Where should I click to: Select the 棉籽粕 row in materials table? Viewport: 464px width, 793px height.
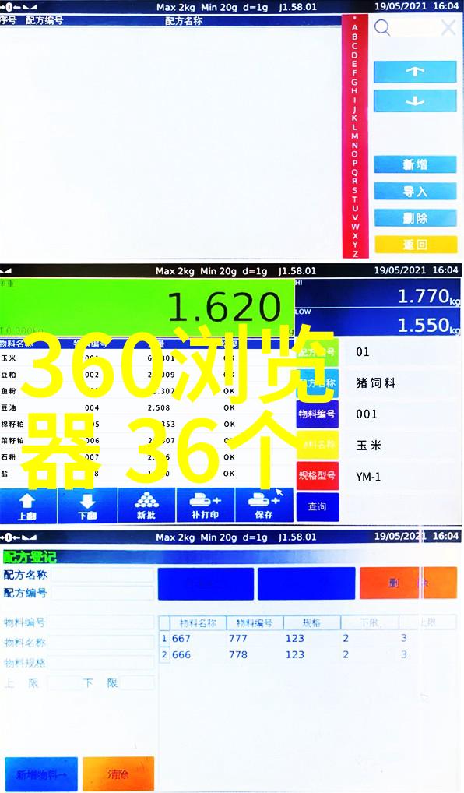pyautogui.click(x=146, y=424)
